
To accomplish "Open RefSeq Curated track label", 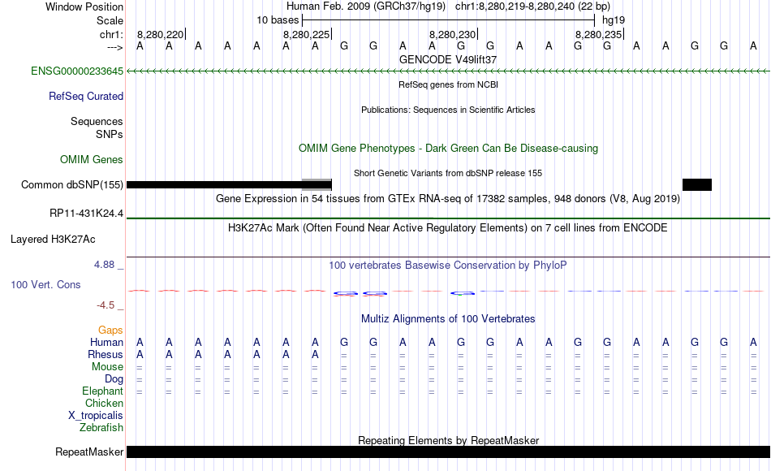I will tap(86, 96).
